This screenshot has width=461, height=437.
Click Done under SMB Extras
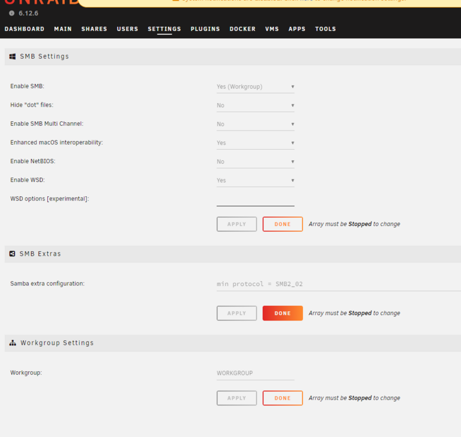click(283, 313)
